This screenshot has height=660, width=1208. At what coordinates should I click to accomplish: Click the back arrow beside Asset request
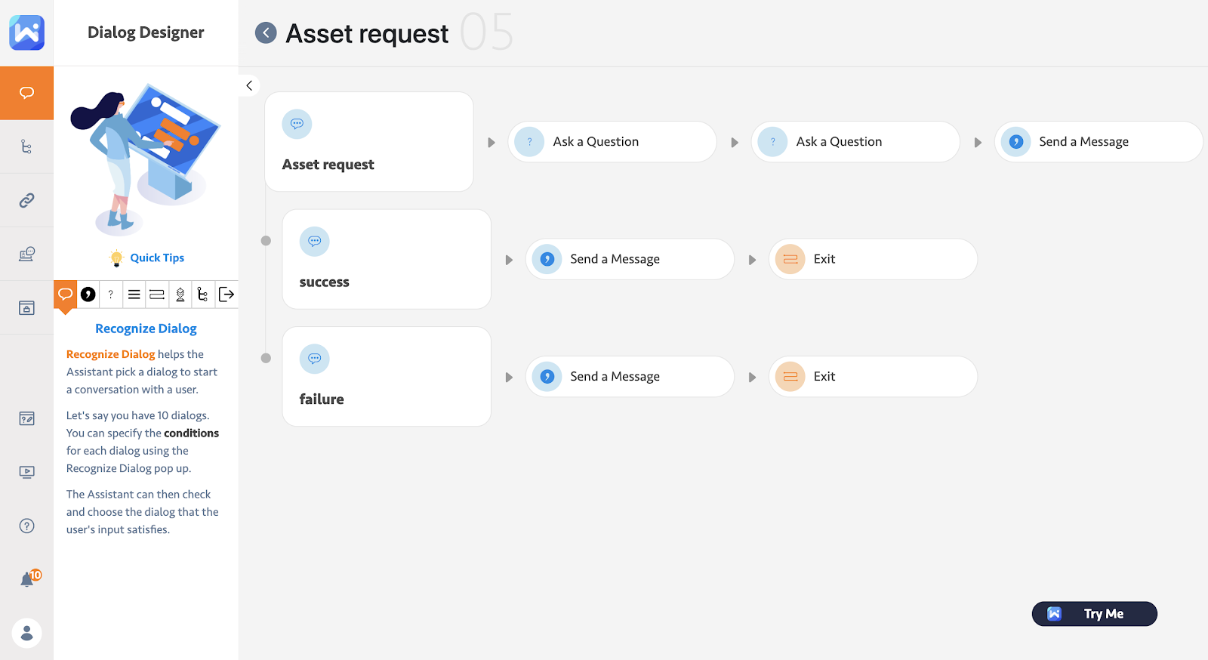tap(266, 33)
